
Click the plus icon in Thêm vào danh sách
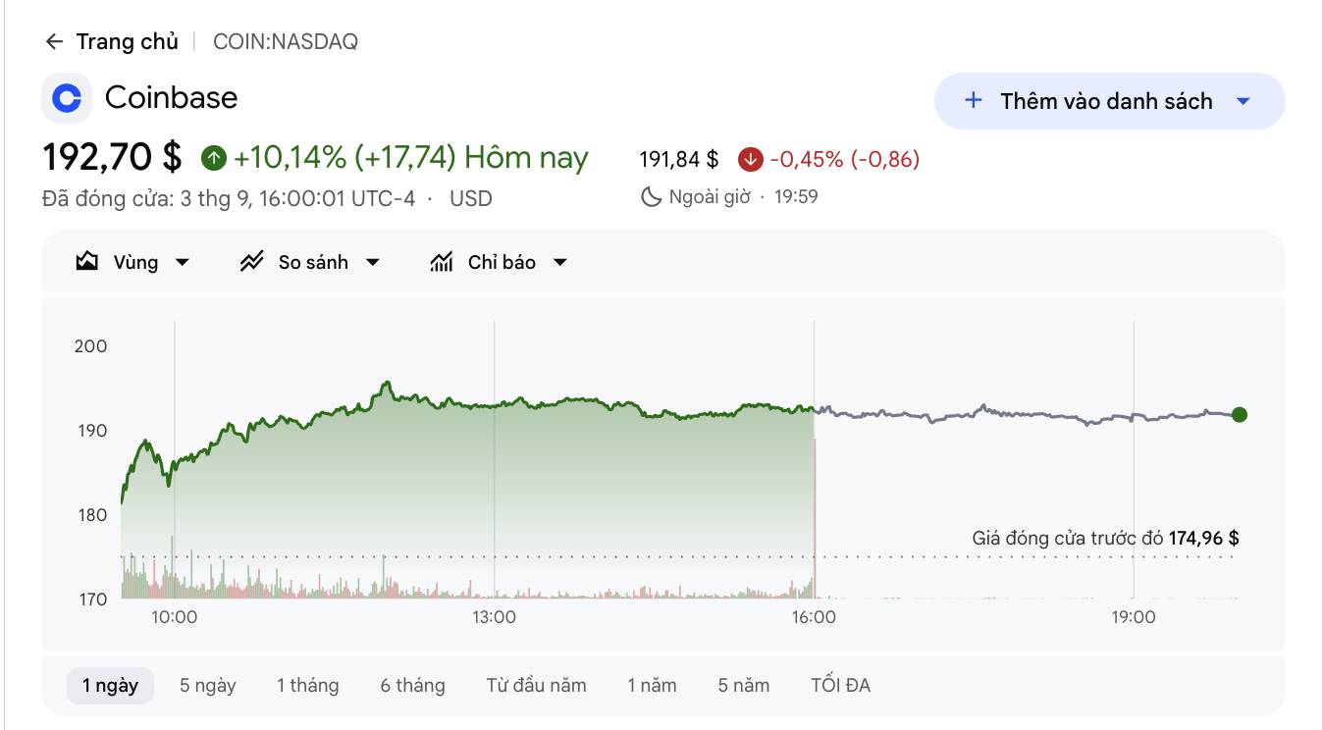tap(974, 100)
